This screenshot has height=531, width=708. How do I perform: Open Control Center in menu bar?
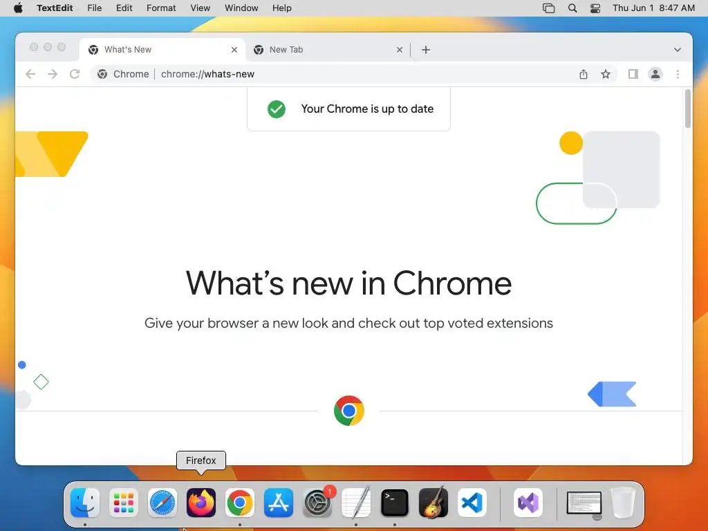pyautogui.click(x=595, y=8)
